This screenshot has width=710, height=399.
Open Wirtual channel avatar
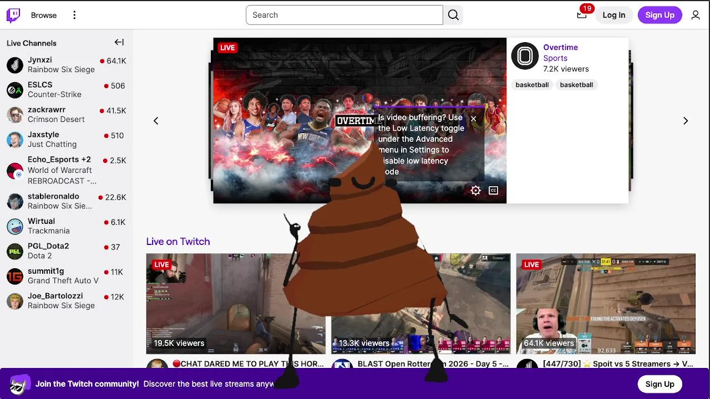tap(15, 226)
